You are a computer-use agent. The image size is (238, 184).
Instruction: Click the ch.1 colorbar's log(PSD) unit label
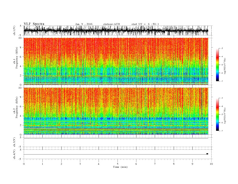pos(225,66)
